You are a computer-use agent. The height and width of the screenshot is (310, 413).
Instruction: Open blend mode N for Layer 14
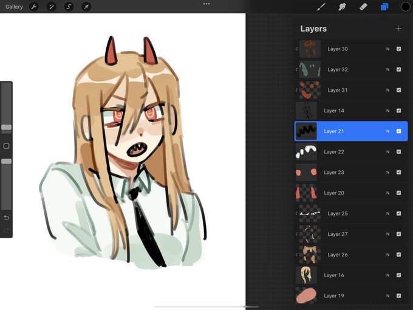coord(387,111)
